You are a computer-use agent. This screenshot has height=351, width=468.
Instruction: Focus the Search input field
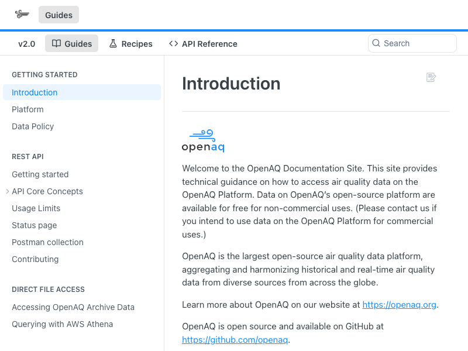pyautogui.click(x=412, y=43)
